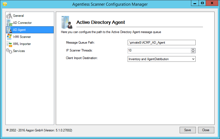Image resolution: width=220 pixels, height=139 pixels.
Task: Increase IP Scanner Threads with up arrow
Action: [193, 49]
